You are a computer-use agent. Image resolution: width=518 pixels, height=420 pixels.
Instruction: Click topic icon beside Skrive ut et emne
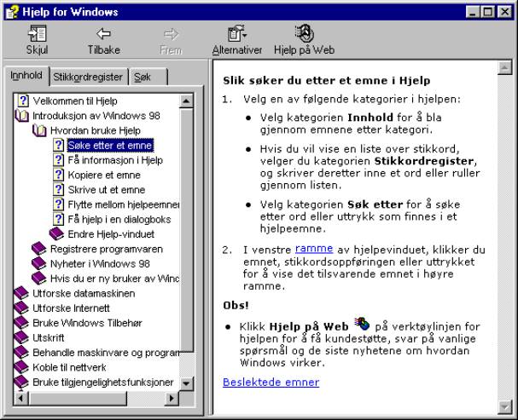(x=58, y=190)
